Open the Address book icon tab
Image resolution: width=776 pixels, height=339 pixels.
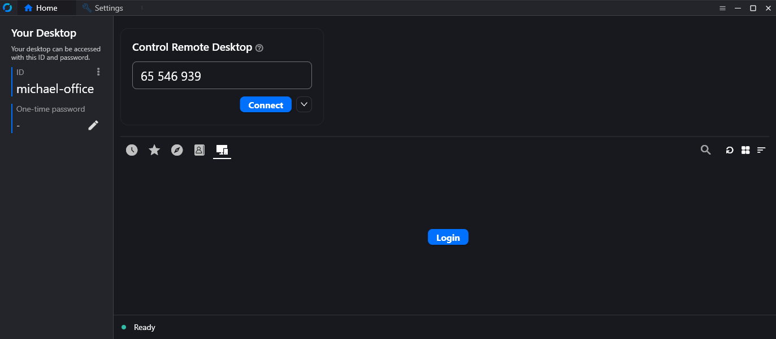200,150
